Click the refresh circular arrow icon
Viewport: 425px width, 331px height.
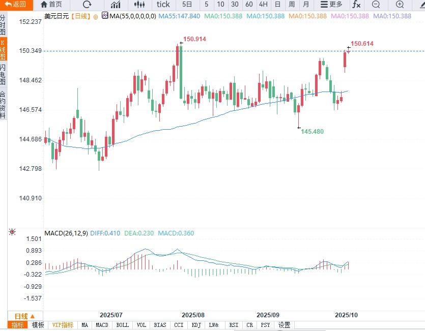click(x=87, y=5)
